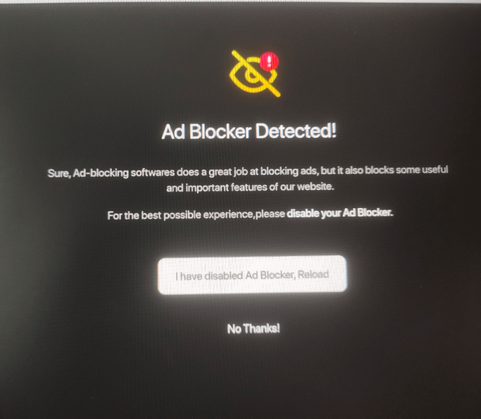
Task: Click the bold 'disable your Ad Blocker.' text
Action: pyautogui.click(x=340, y=213)
